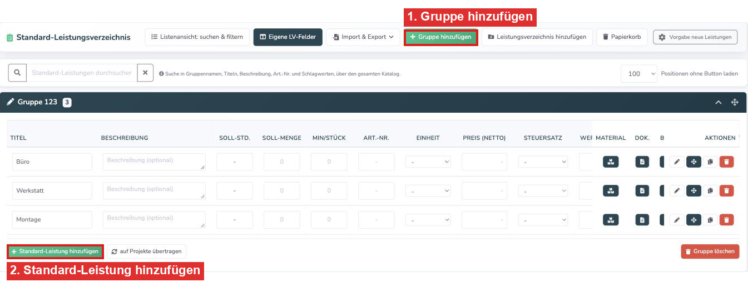
Task: Click move icon in Gruppe 123 header
Action: click(735, 102)
